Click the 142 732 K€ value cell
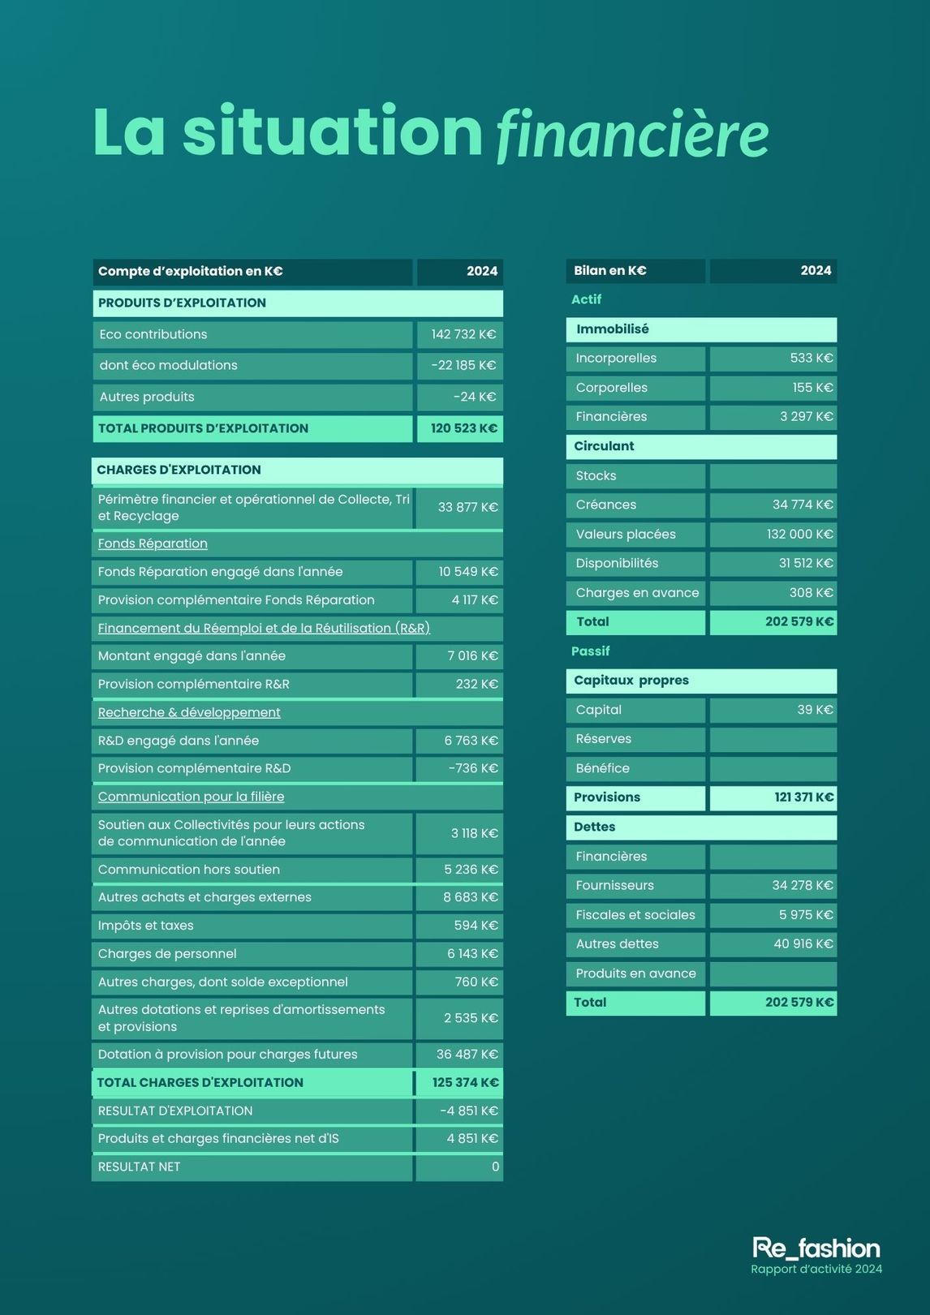Screen dimensions: 930x1315 coord(460,334)
